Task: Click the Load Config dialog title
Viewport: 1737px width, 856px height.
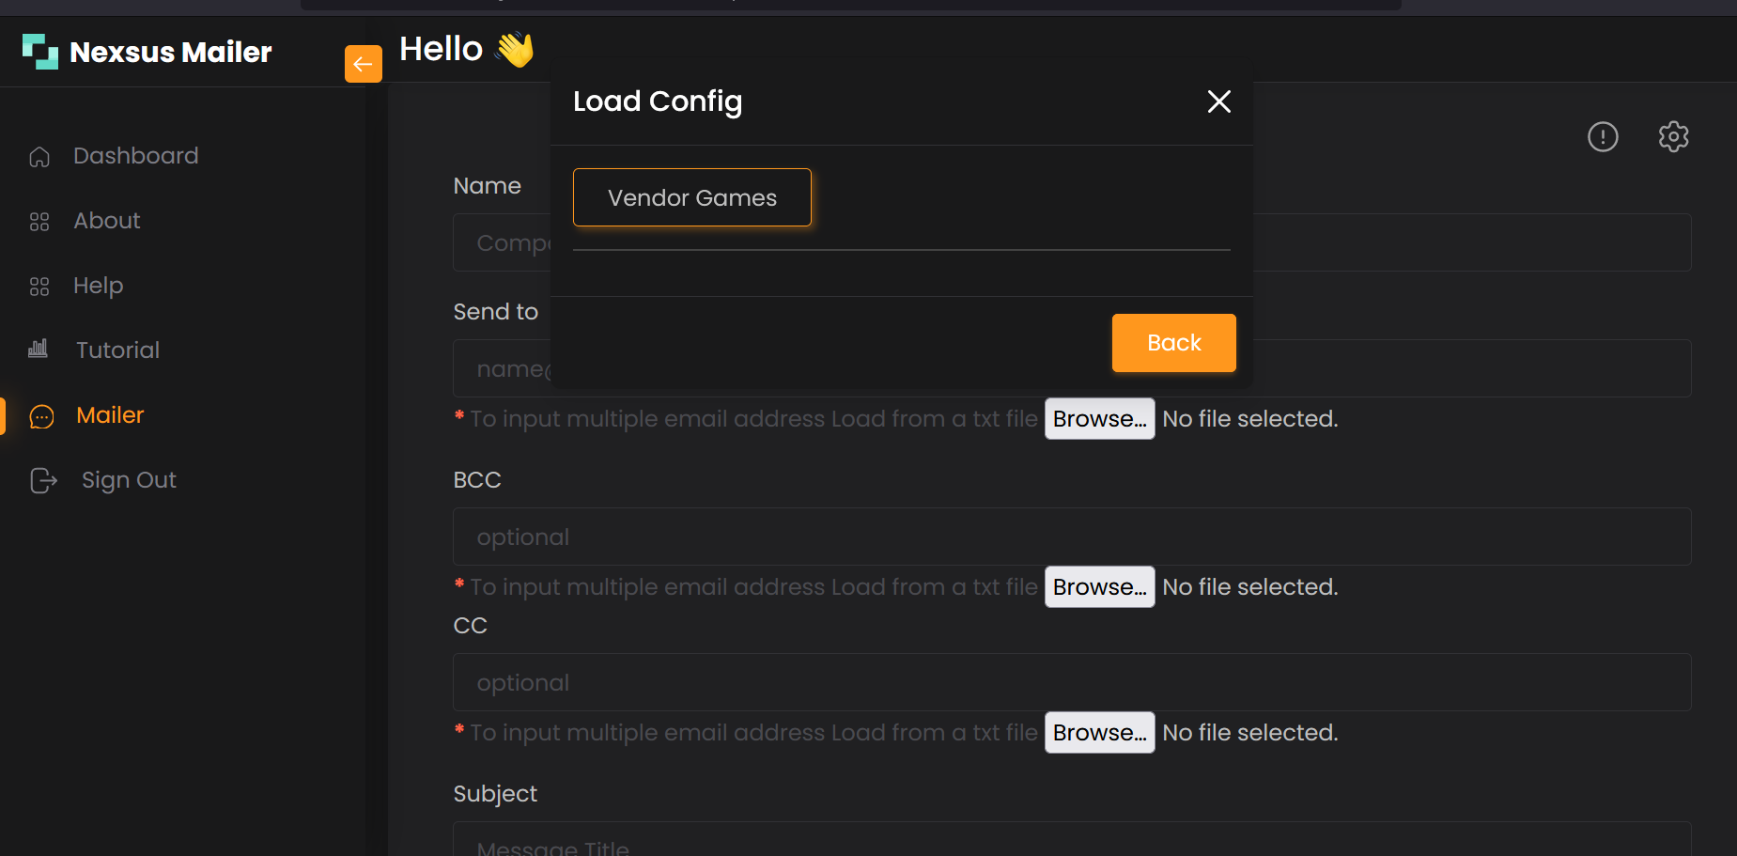Action: pos(658,101)
